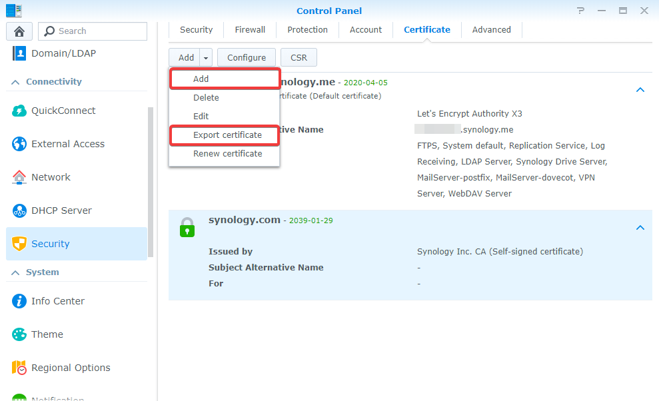Image resolution: width=659 pixels, height=401 pixels.
Task: Open External Access settings
Action: (x=68, y=144)
